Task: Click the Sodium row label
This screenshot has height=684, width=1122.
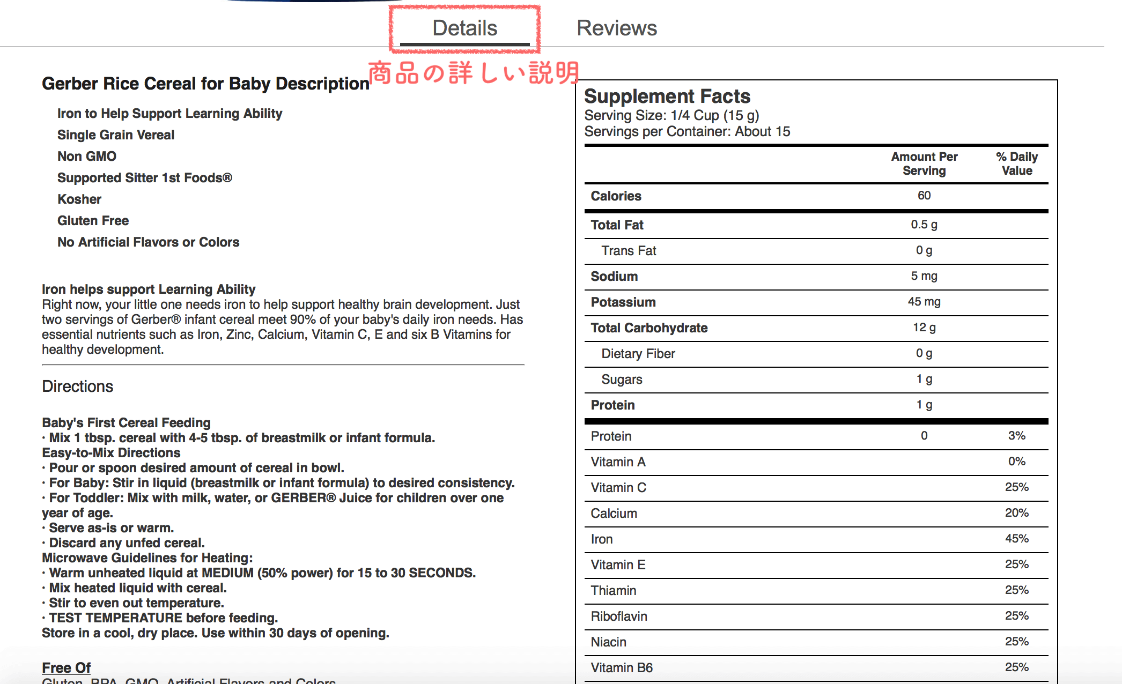Action: point(615,277)
